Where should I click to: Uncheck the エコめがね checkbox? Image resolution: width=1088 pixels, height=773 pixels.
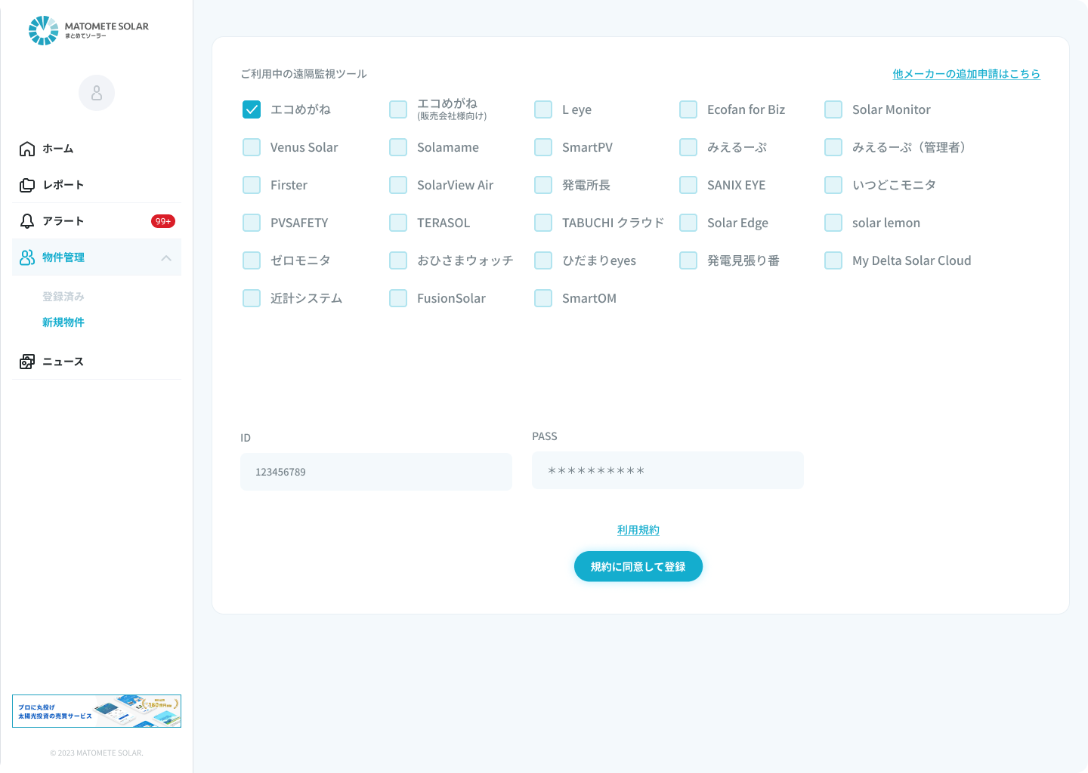tap(252, 109)
